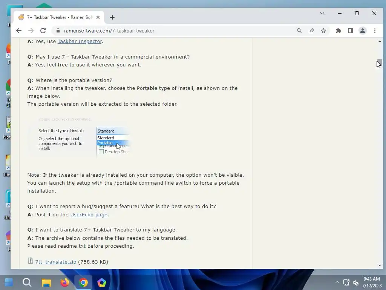Click the scrollbar up arrow
386x290 pixels.
(380, 41)
